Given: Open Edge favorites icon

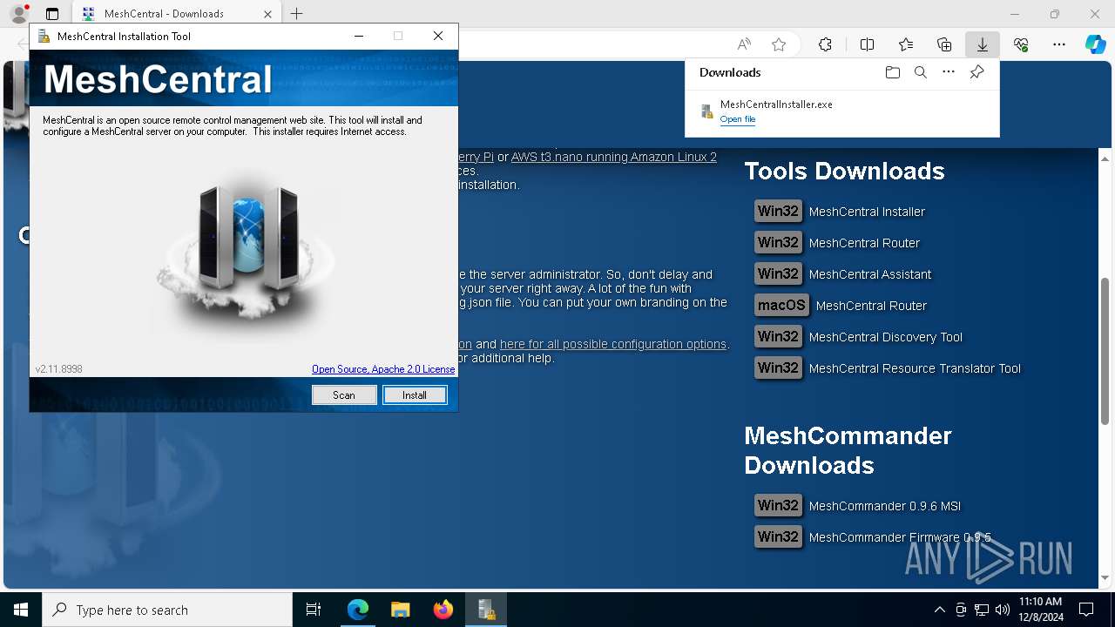Looking at the screenshot, I should [x=906, y=44].
